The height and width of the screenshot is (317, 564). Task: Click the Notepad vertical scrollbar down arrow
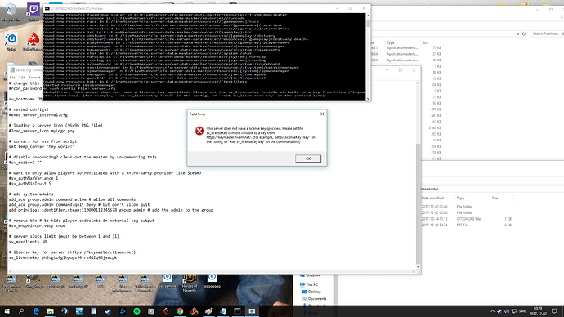(x=418, y=266)
